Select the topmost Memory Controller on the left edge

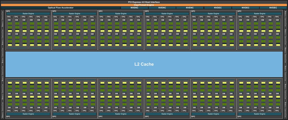tap(3, 18)
